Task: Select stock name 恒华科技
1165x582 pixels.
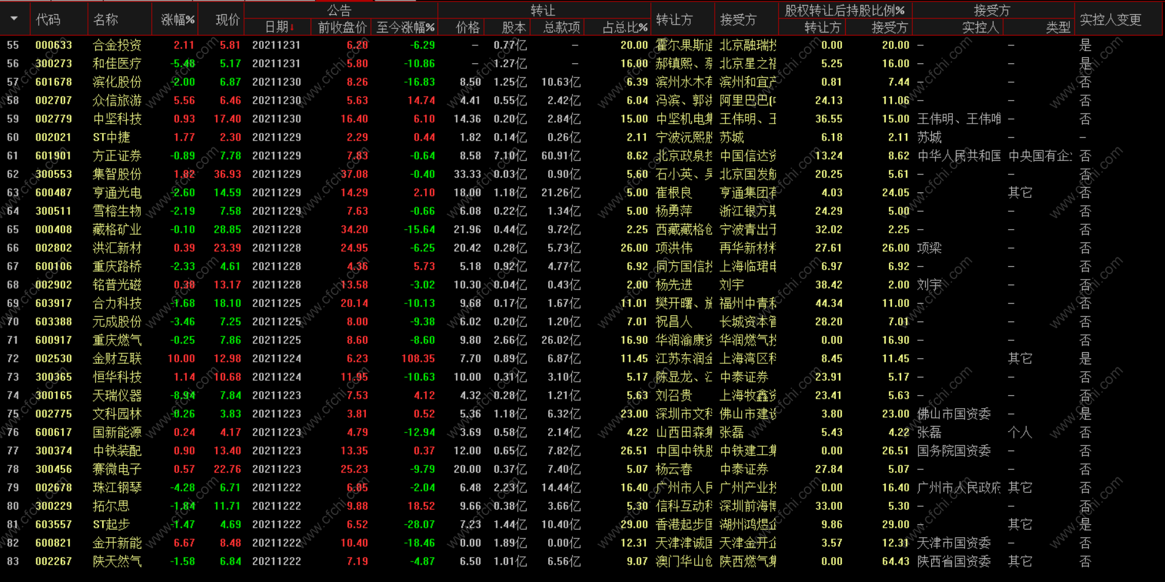Action: tap(117, 377)
